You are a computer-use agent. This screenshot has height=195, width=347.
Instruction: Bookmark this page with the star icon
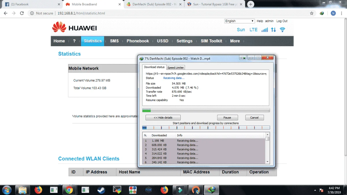coord(312,13)
